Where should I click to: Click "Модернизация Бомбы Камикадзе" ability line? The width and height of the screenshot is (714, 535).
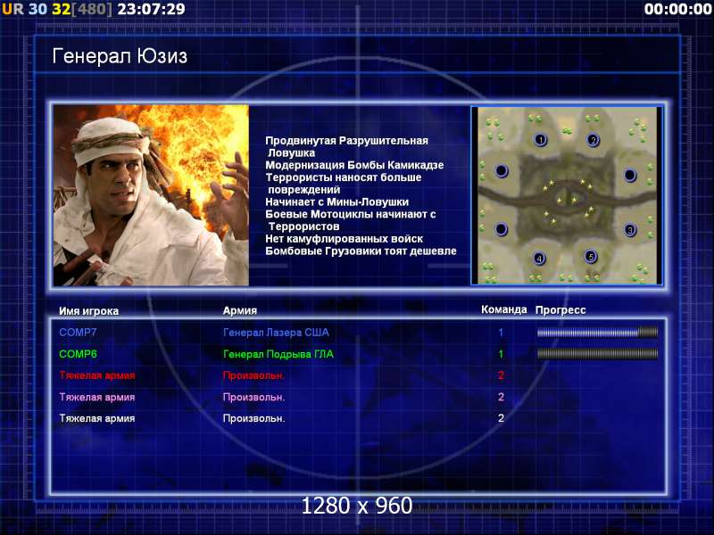pyautogui.click(x=354, y=165)
